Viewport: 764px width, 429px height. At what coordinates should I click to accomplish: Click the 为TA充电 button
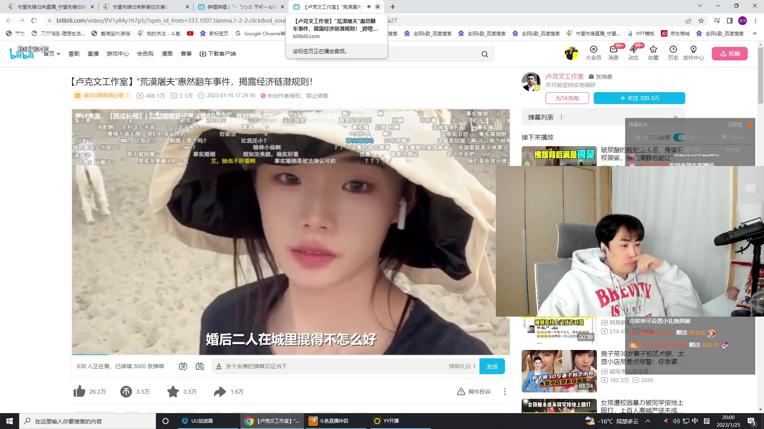[567, 98]
